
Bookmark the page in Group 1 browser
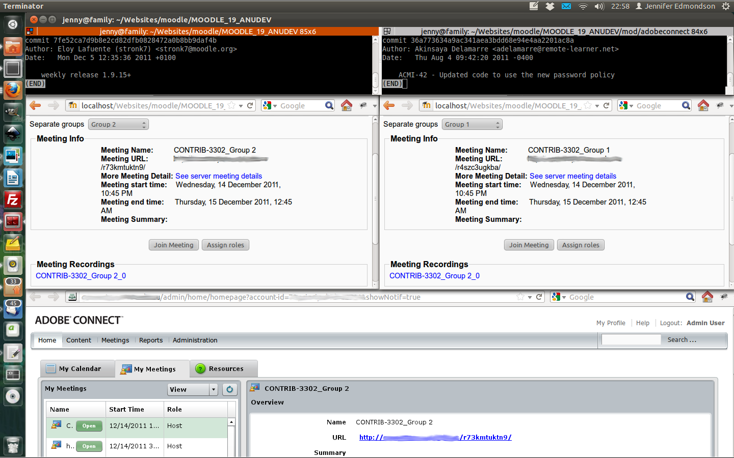coord(588,105)
